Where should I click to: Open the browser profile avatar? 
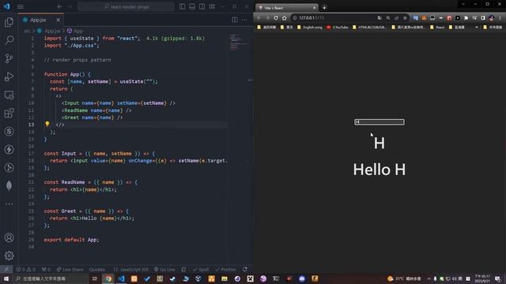pyautogui.click(x=492, y=17)
